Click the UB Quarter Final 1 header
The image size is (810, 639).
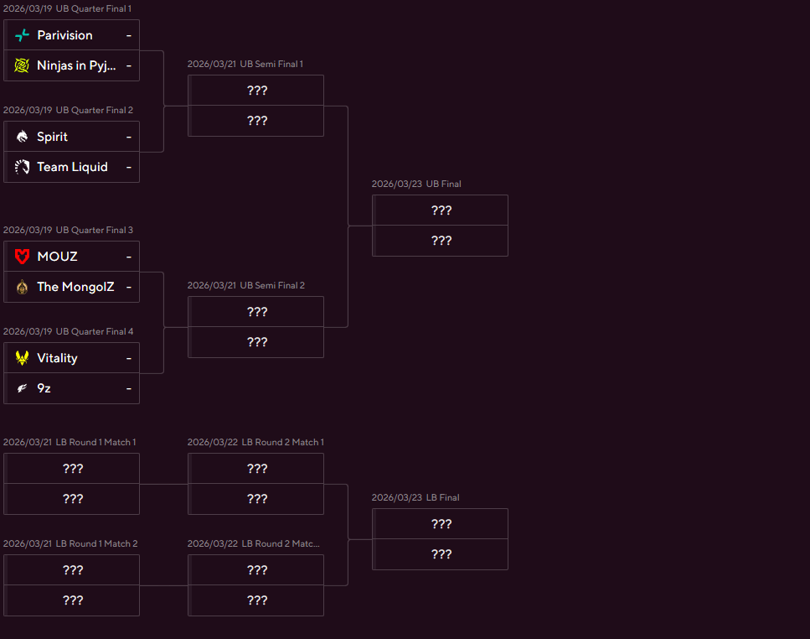coord(67,8)
